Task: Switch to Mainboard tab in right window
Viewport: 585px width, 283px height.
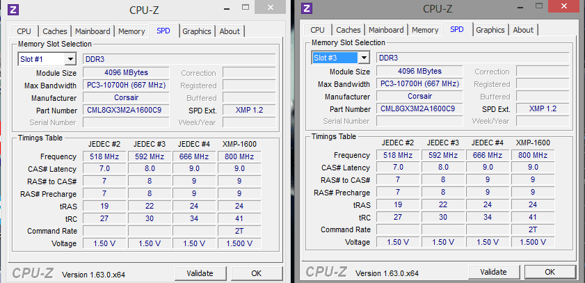Action: pos(386,30)
